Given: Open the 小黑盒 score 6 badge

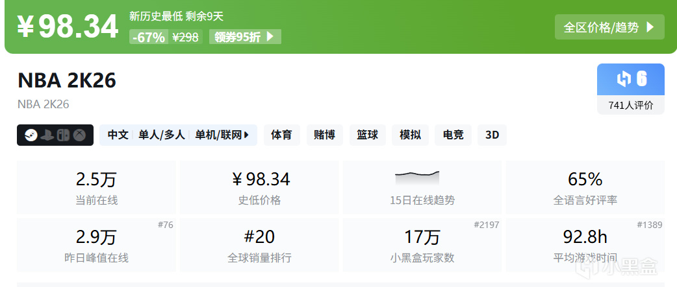Looking at the screenshot, I should click(631, 79).
